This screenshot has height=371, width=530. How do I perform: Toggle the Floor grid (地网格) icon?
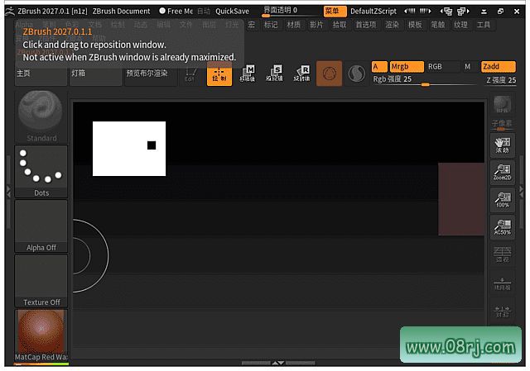pyautogui.click(x=503, y=283)
